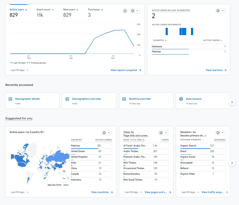Zoom in on the country map
Screen dimensions: 239x205
64,171
